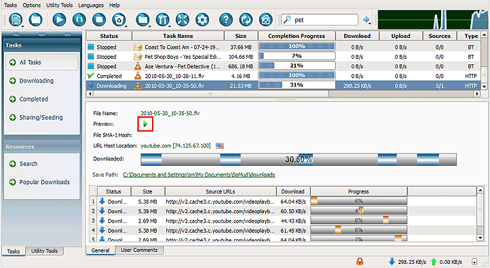Click the 21% progress bar of Ace Ventura
Screen dimensions: 490x268
coord(297,66)
